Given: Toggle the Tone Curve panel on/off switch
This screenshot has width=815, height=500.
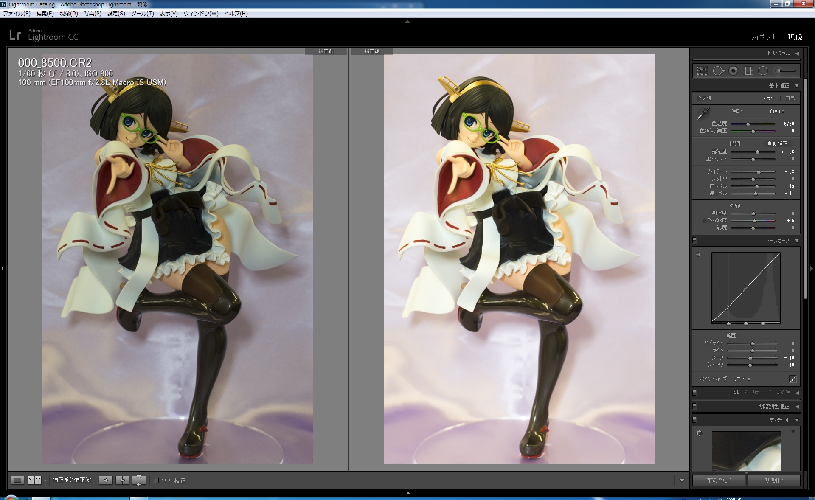Looking at the screenshot, I should (694, 240).
